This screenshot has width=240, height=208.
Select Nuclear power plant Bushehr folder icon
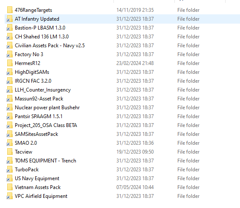tap(10, 107)
